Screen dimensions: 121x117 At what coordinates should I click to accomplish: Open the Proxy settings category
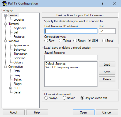(x=17, y=75)
